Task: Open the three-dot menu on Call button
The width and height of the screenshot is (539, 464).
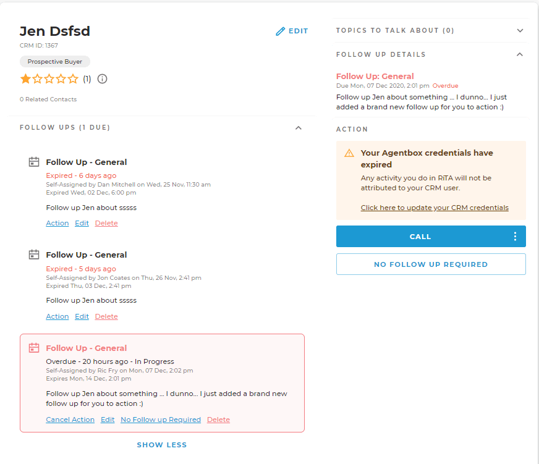Action: pyautogui.click(x=515, y=237)
